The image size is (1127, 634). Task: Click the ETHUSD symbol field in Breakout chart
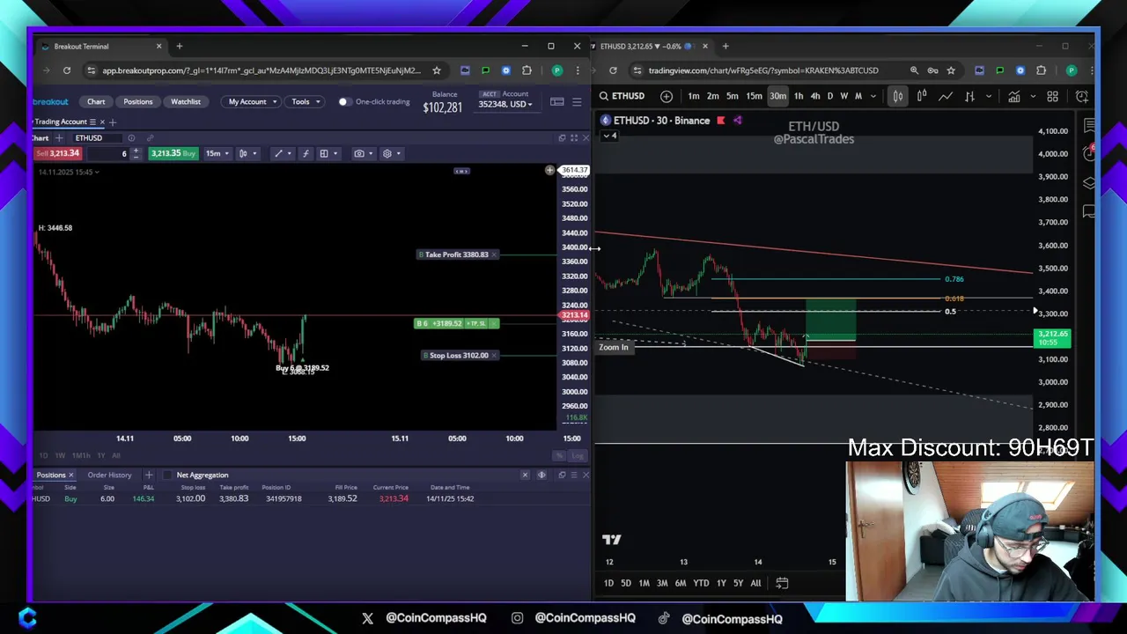click(99, 138)
